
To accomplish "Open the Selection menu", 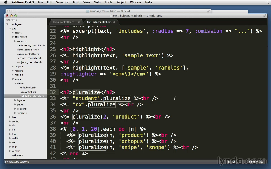I will 63,2.
